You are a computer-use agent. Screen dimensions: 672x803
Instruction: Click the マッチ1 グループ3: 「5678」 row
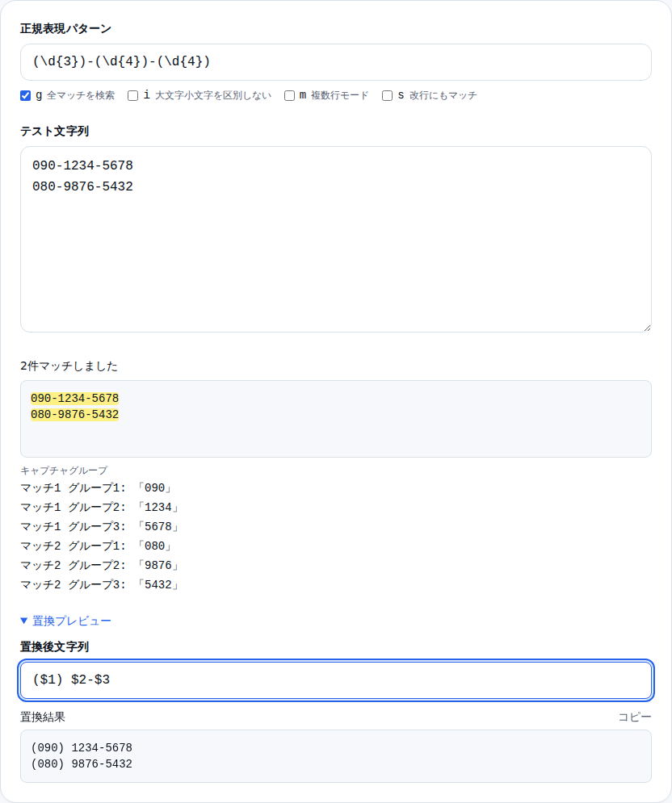click(100, 527)
